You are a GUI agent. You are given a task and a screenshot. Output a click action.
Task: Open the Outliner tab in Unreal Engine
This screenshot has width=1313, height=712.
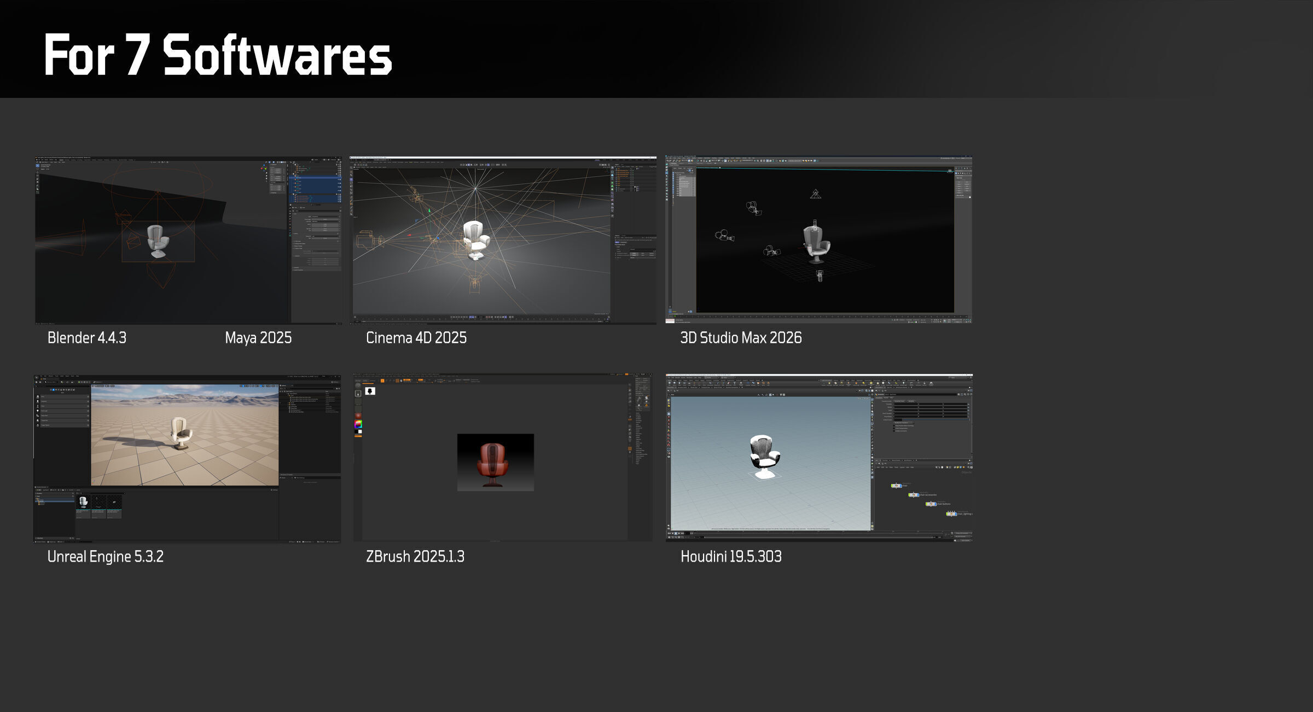(x=284, y=386)
